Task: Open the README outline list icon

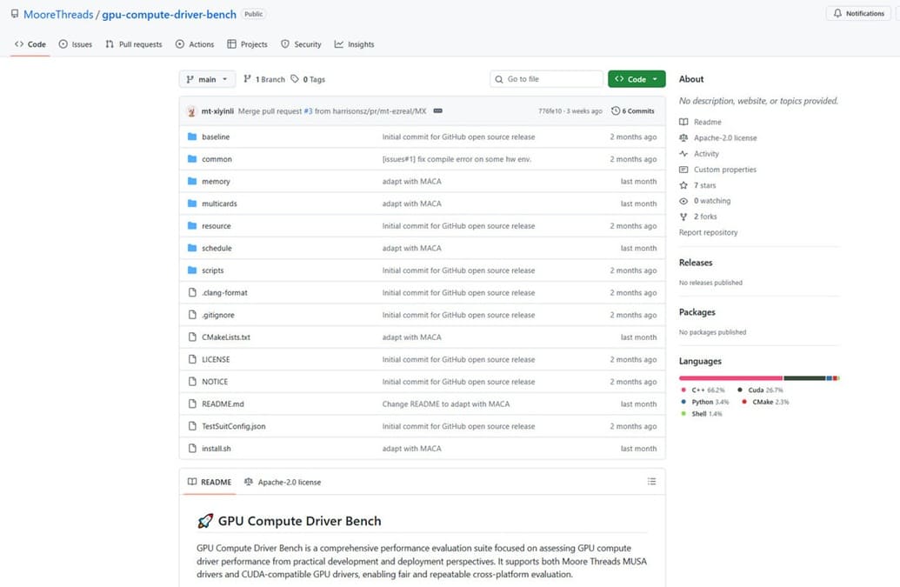Action: coord(651,480)
